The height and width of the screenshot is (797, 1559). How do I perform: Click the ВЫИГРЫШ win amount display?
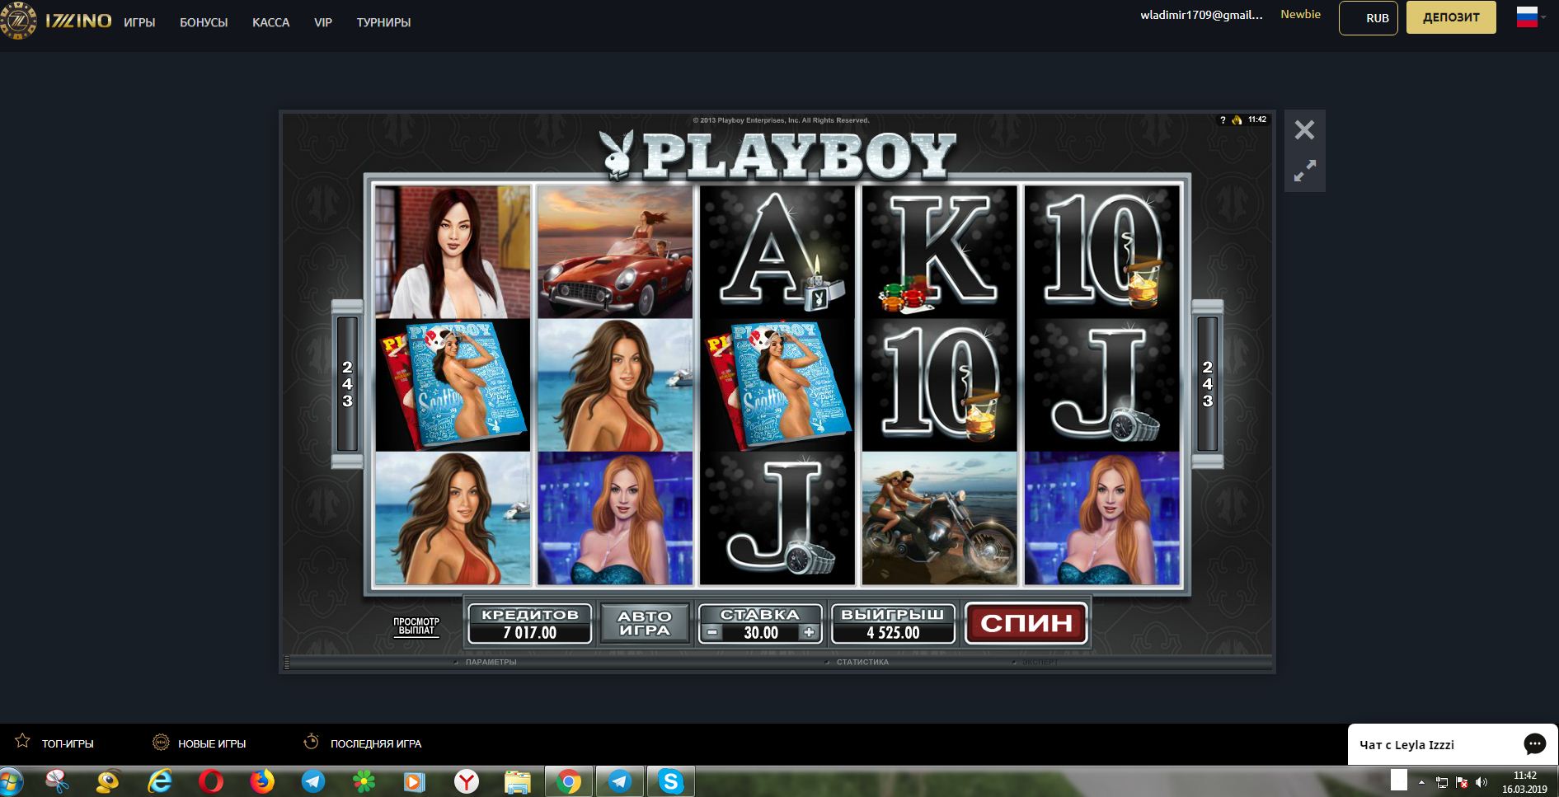pos(893,624)
